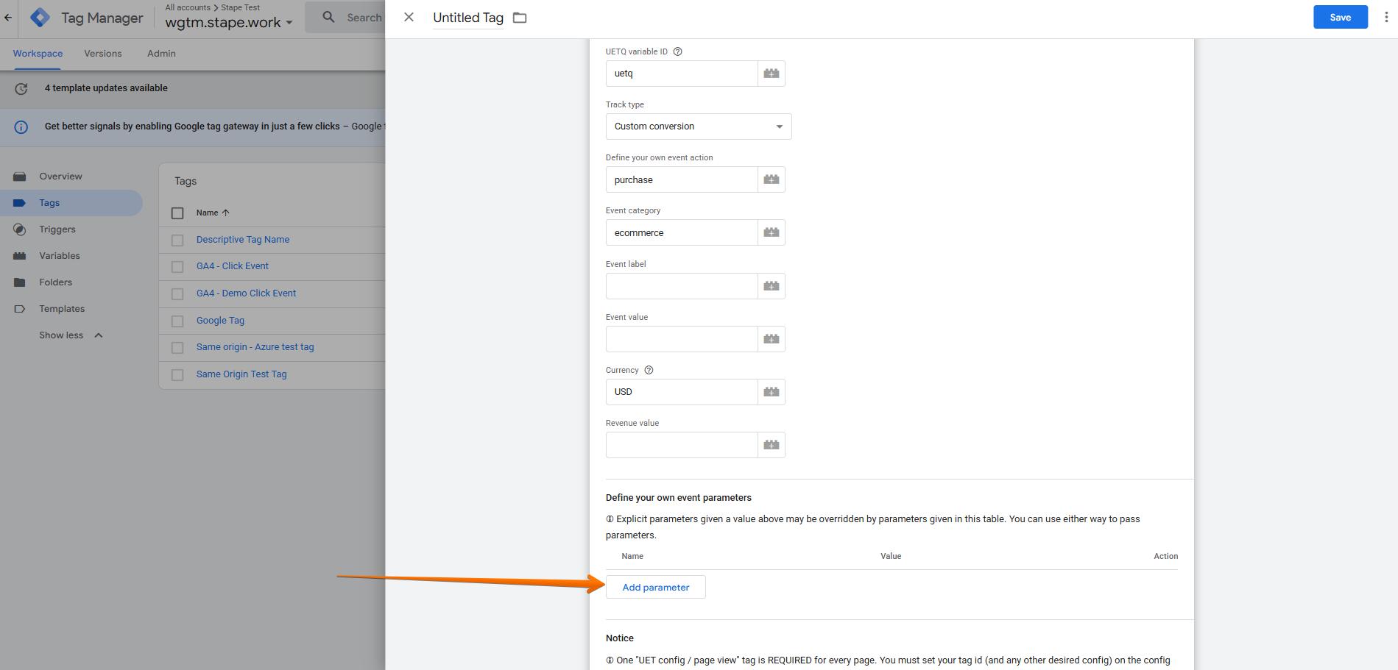The image size is (1398, 670).
Task: Check the Descriptive Tag Name row checkbox
Action: (x=177, y=240)
